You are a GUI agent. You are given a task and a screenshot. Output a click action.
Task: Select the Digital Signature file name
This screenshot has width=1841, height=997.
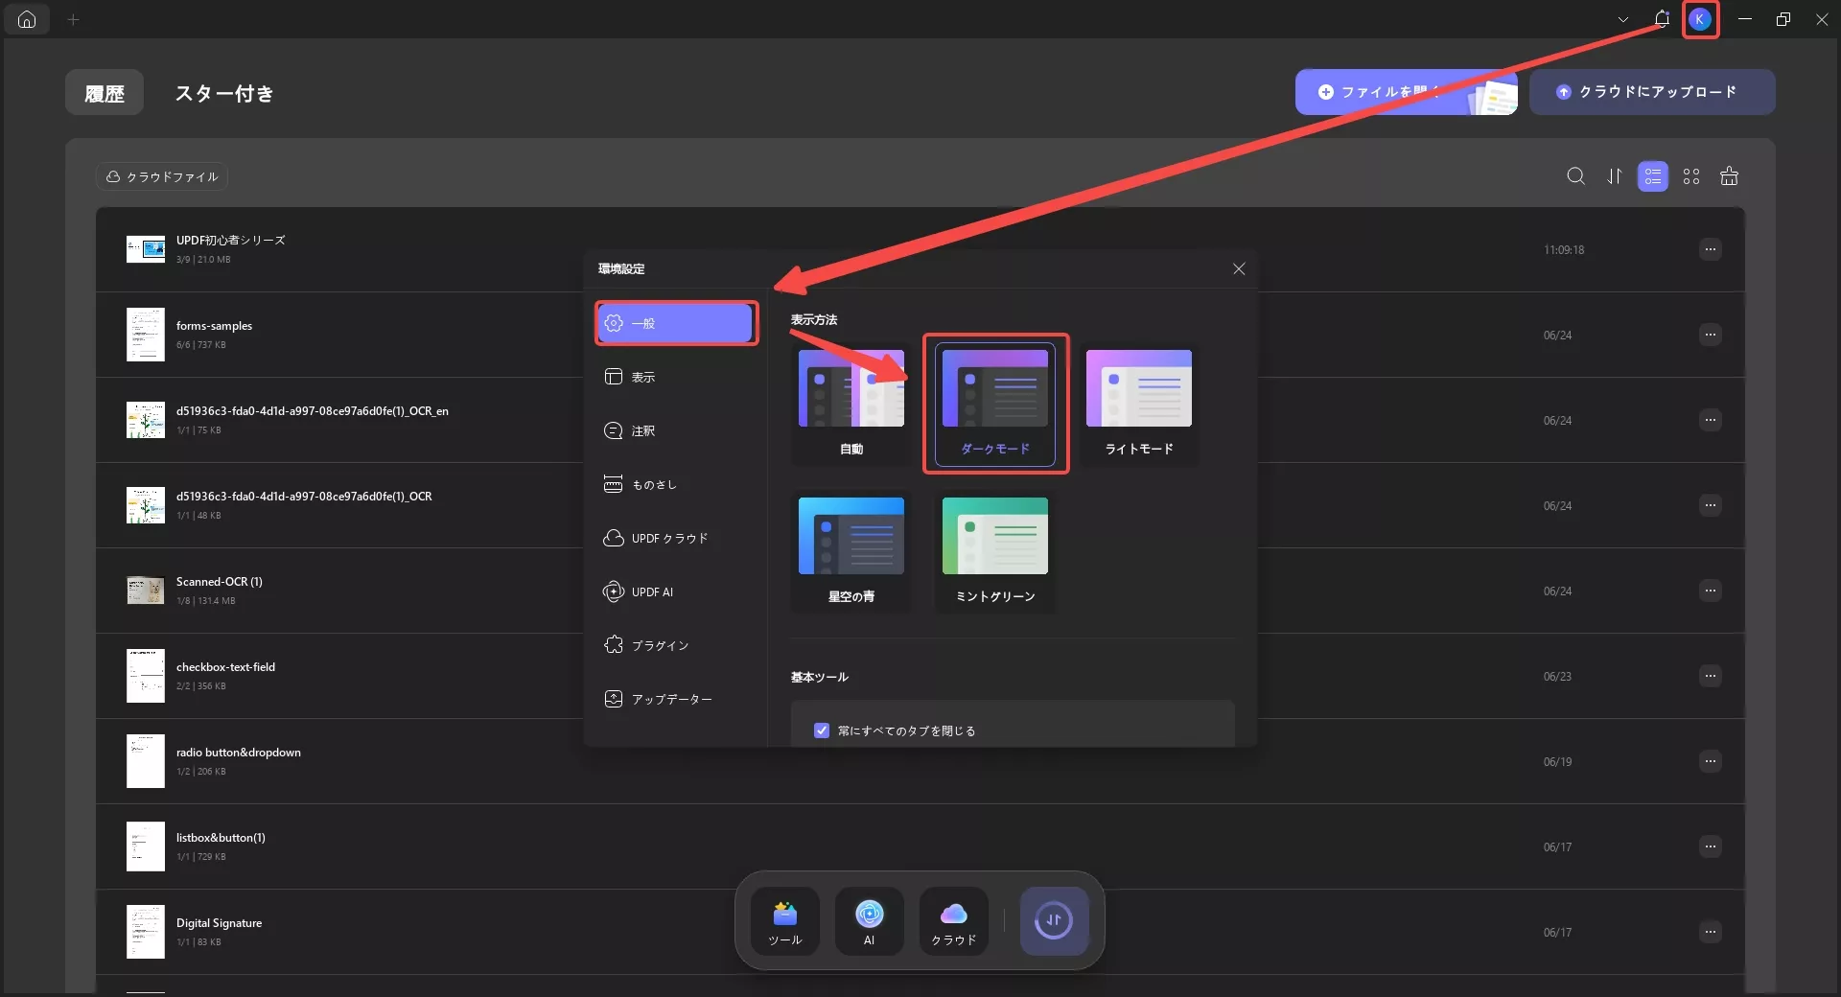pyautogui.click(x=219, y=923)
